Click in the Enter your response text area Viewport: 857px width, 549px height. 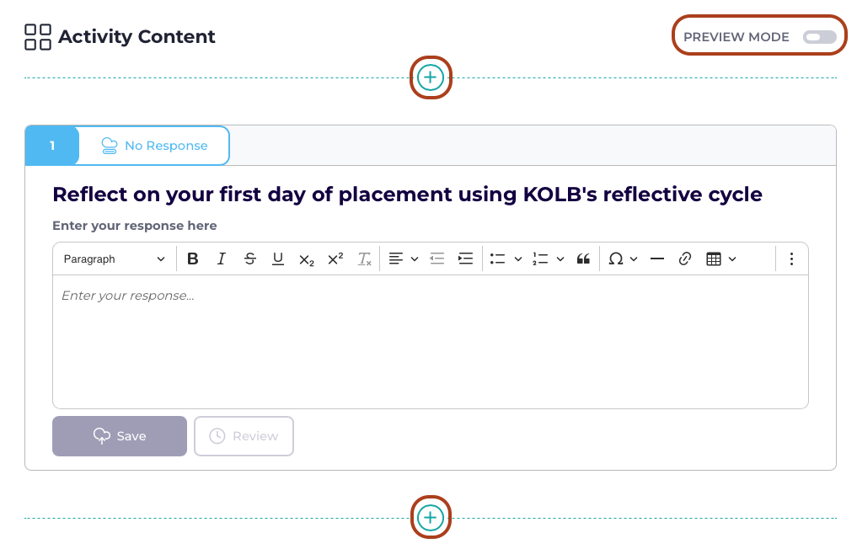(430, 341)
